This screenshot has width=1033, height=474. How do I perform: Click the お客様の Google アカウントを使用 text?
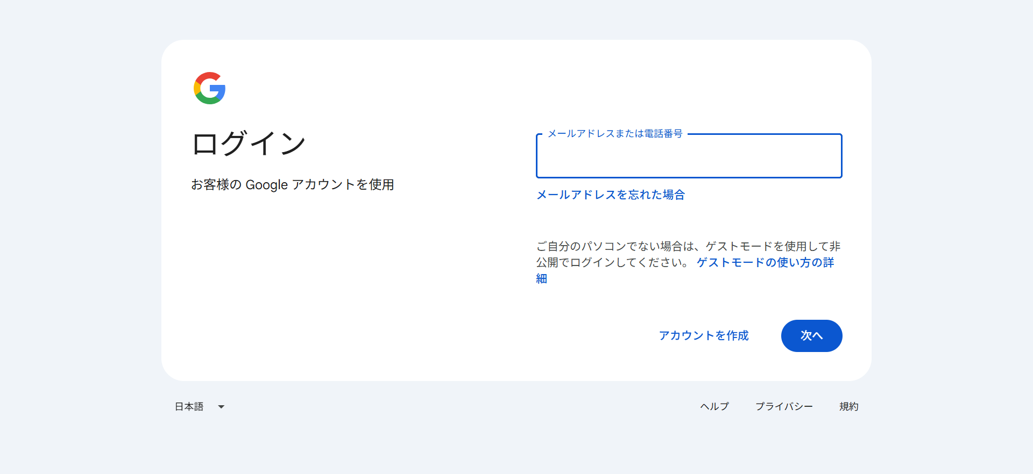[x=293, y=184]
